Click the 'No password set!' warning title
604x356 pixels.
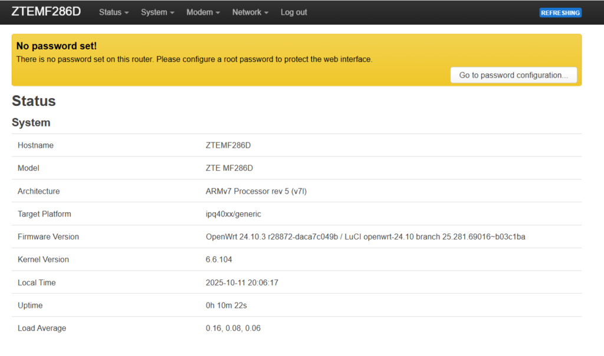click(x=57, y=46)
